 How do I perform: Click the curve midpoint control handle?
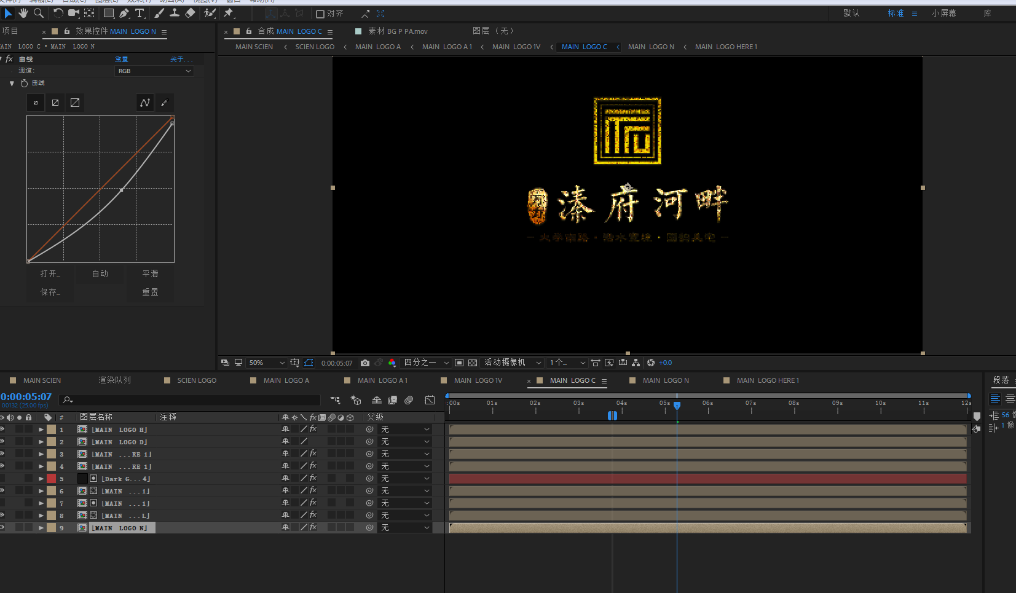pyautogui.click(x=121, y=190)
